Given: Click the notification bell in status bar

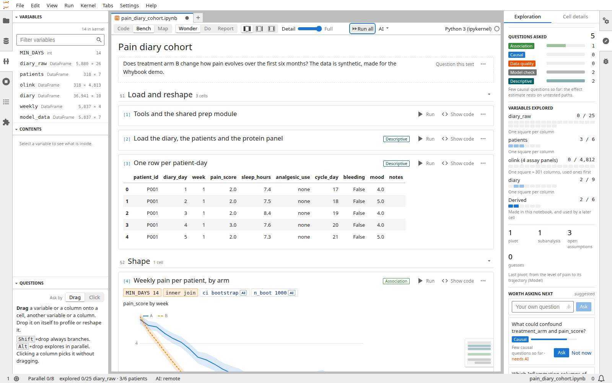Looking at the screenshot, I should point(601,378).
